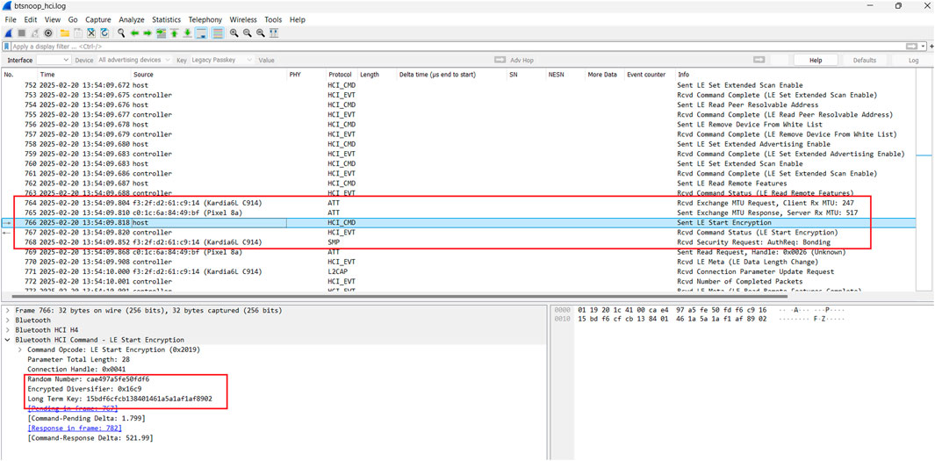Click the Zoom in toolbar icon
935x461 pixels.
click(x=234, y=32)
